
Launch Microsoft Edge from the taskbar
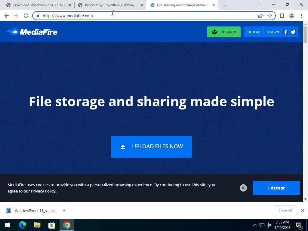[x=22, y=225]
